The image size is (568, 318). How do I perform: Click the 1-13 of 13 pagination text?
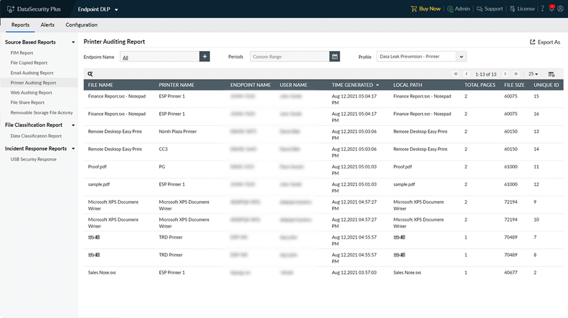[x=486, y=74]
